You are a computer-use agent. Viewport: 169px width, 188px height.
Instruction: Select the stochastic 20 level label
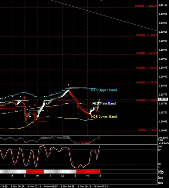159,164
